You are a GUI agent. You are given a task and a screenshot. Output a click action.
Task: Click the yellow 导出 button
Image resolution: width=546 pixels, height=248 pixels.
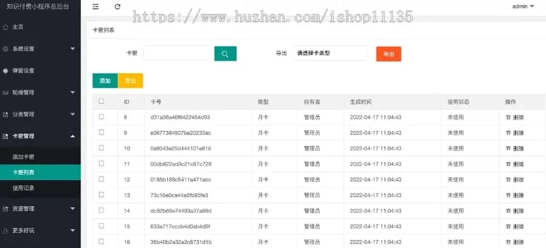130,81
